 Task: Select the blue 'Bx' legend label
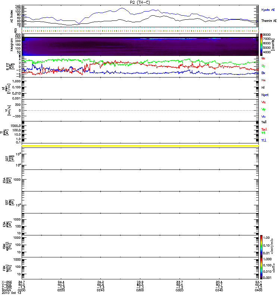pos(263,73)
